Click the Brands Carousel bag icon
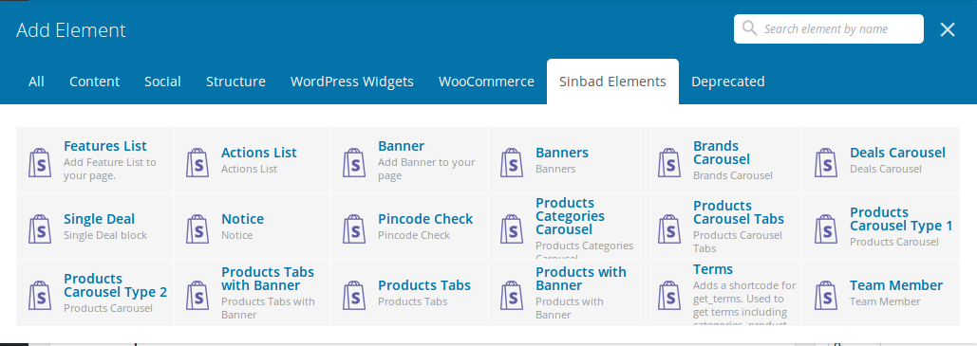977x346 pixels. [669, 162]
